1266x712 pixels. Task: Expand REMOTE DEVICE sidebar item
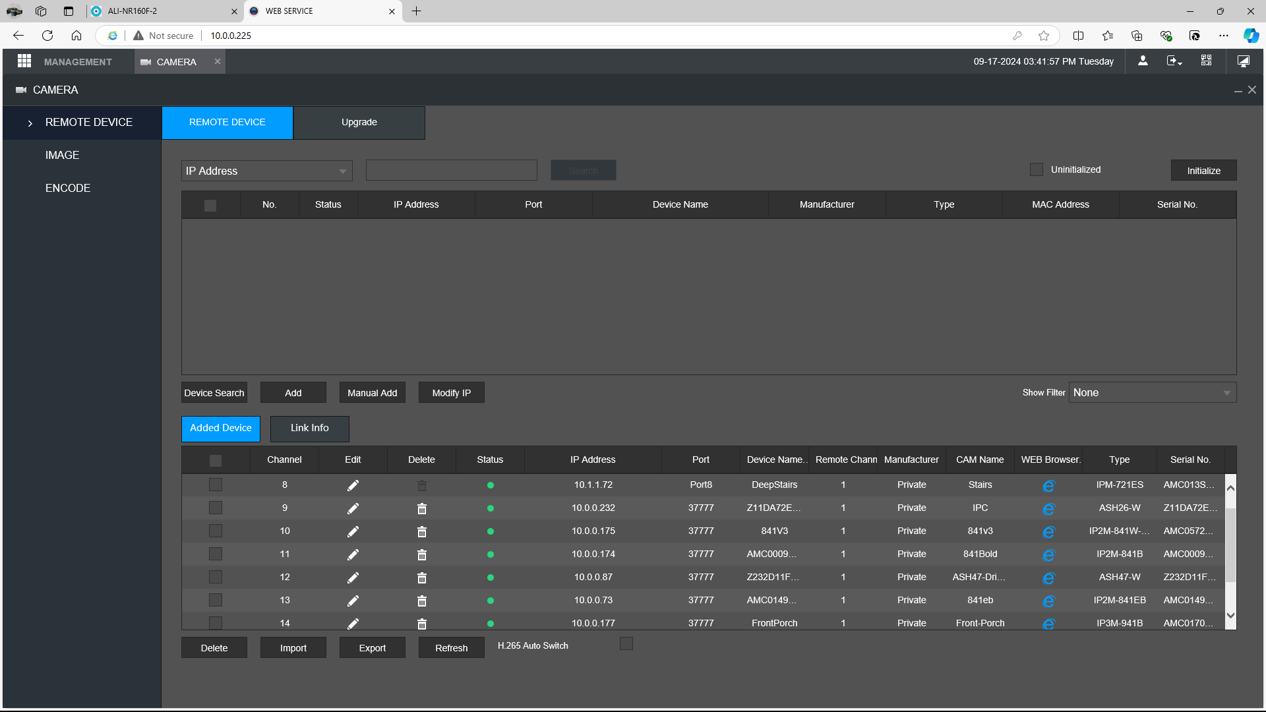pyautogui.click(x=82, y=123)
